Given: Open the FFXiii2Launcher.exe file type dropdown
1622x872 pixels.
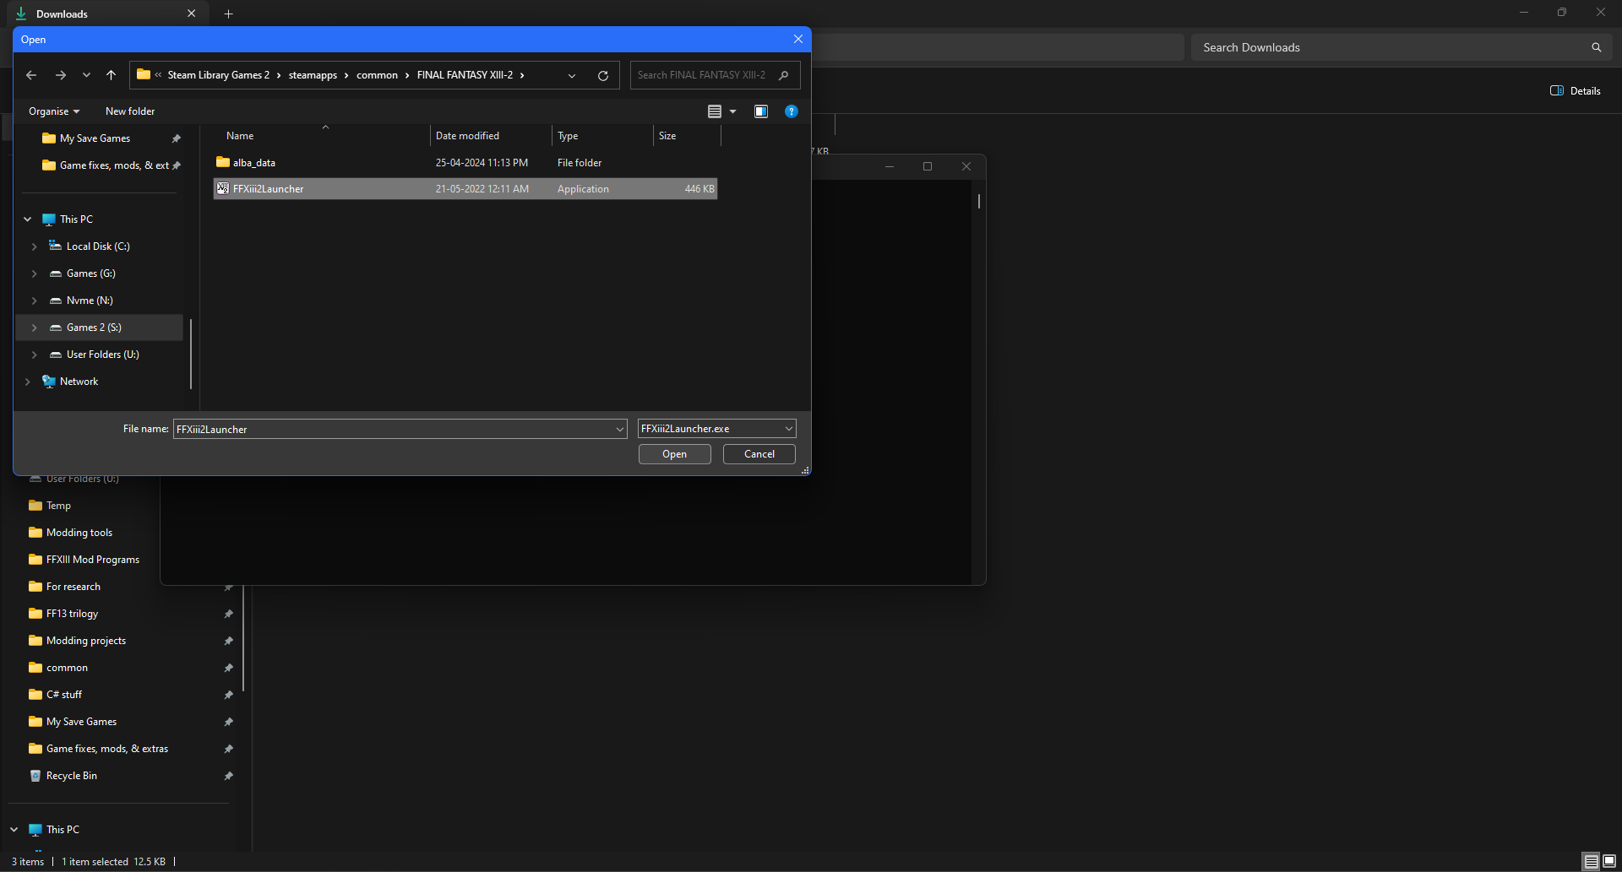Looking at the screenshot, I should tap(717, 429).
